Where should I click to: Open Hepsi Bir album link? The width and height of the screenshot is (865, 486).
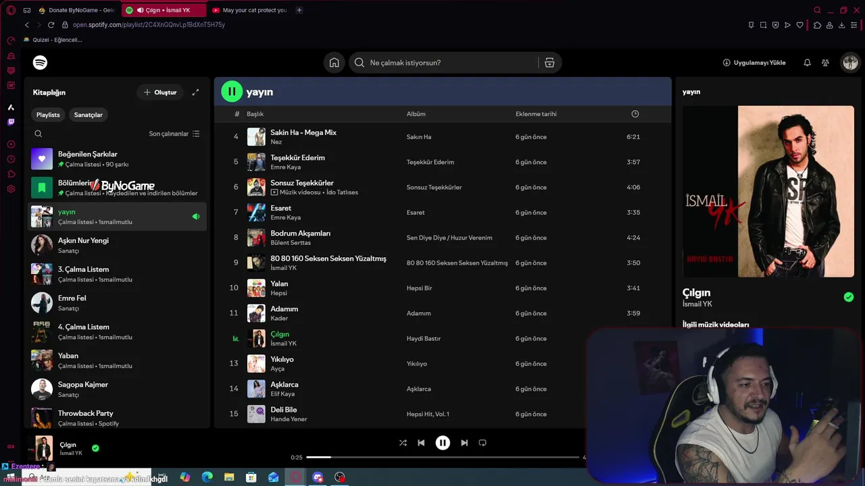coord(419,288)
